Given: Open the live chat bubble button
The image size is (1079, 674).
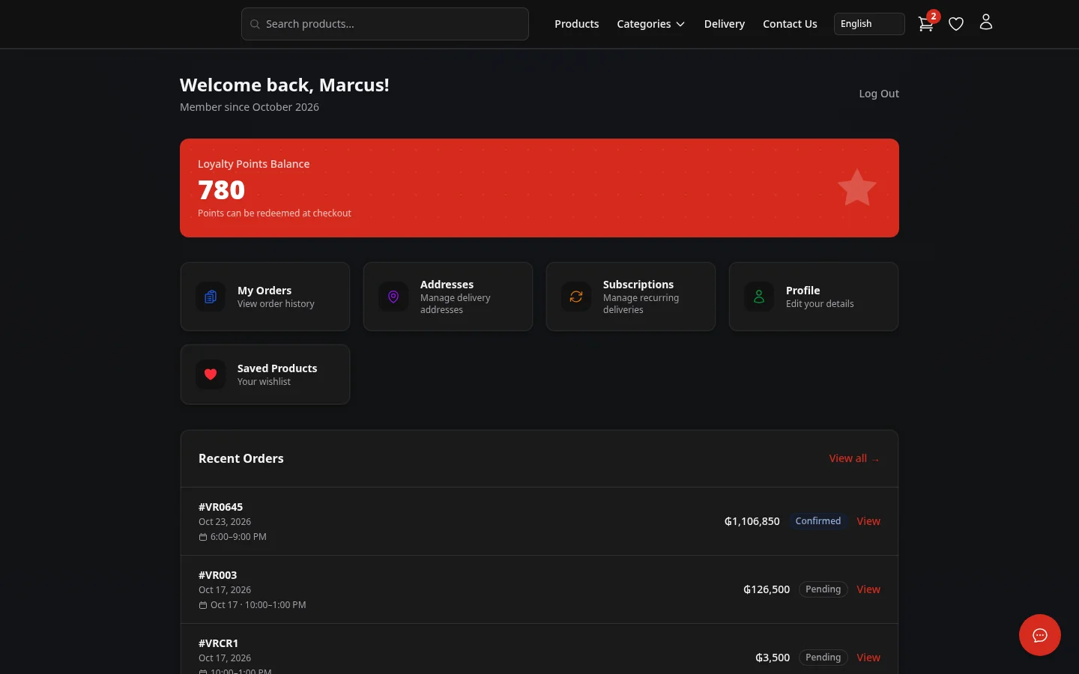Looking at the screenshot, I should [1040, 635].
